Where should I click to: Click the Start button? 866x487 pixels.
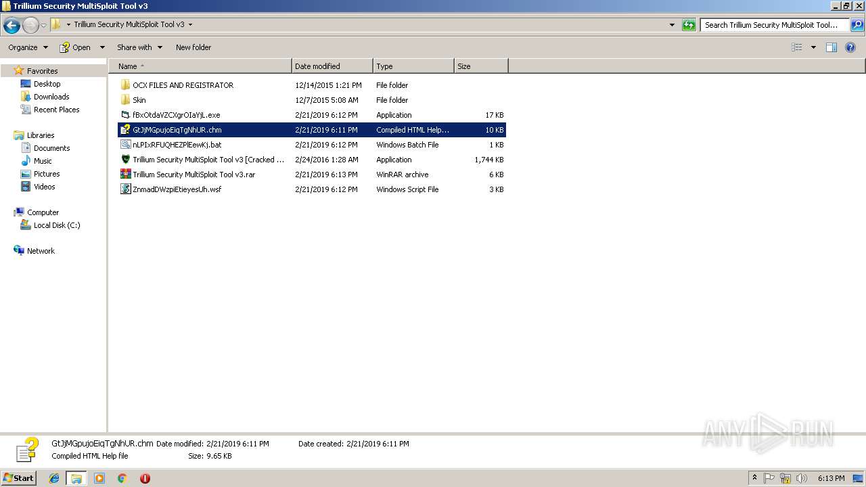coord(18,478)
